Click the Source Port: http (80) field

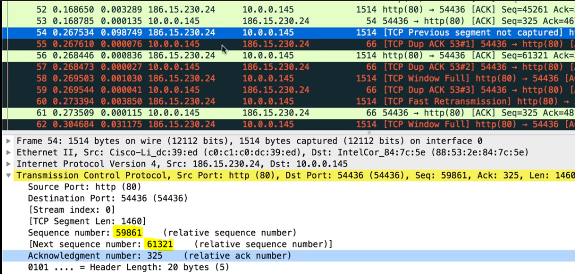pyautogui.click(x=84, y=187)
